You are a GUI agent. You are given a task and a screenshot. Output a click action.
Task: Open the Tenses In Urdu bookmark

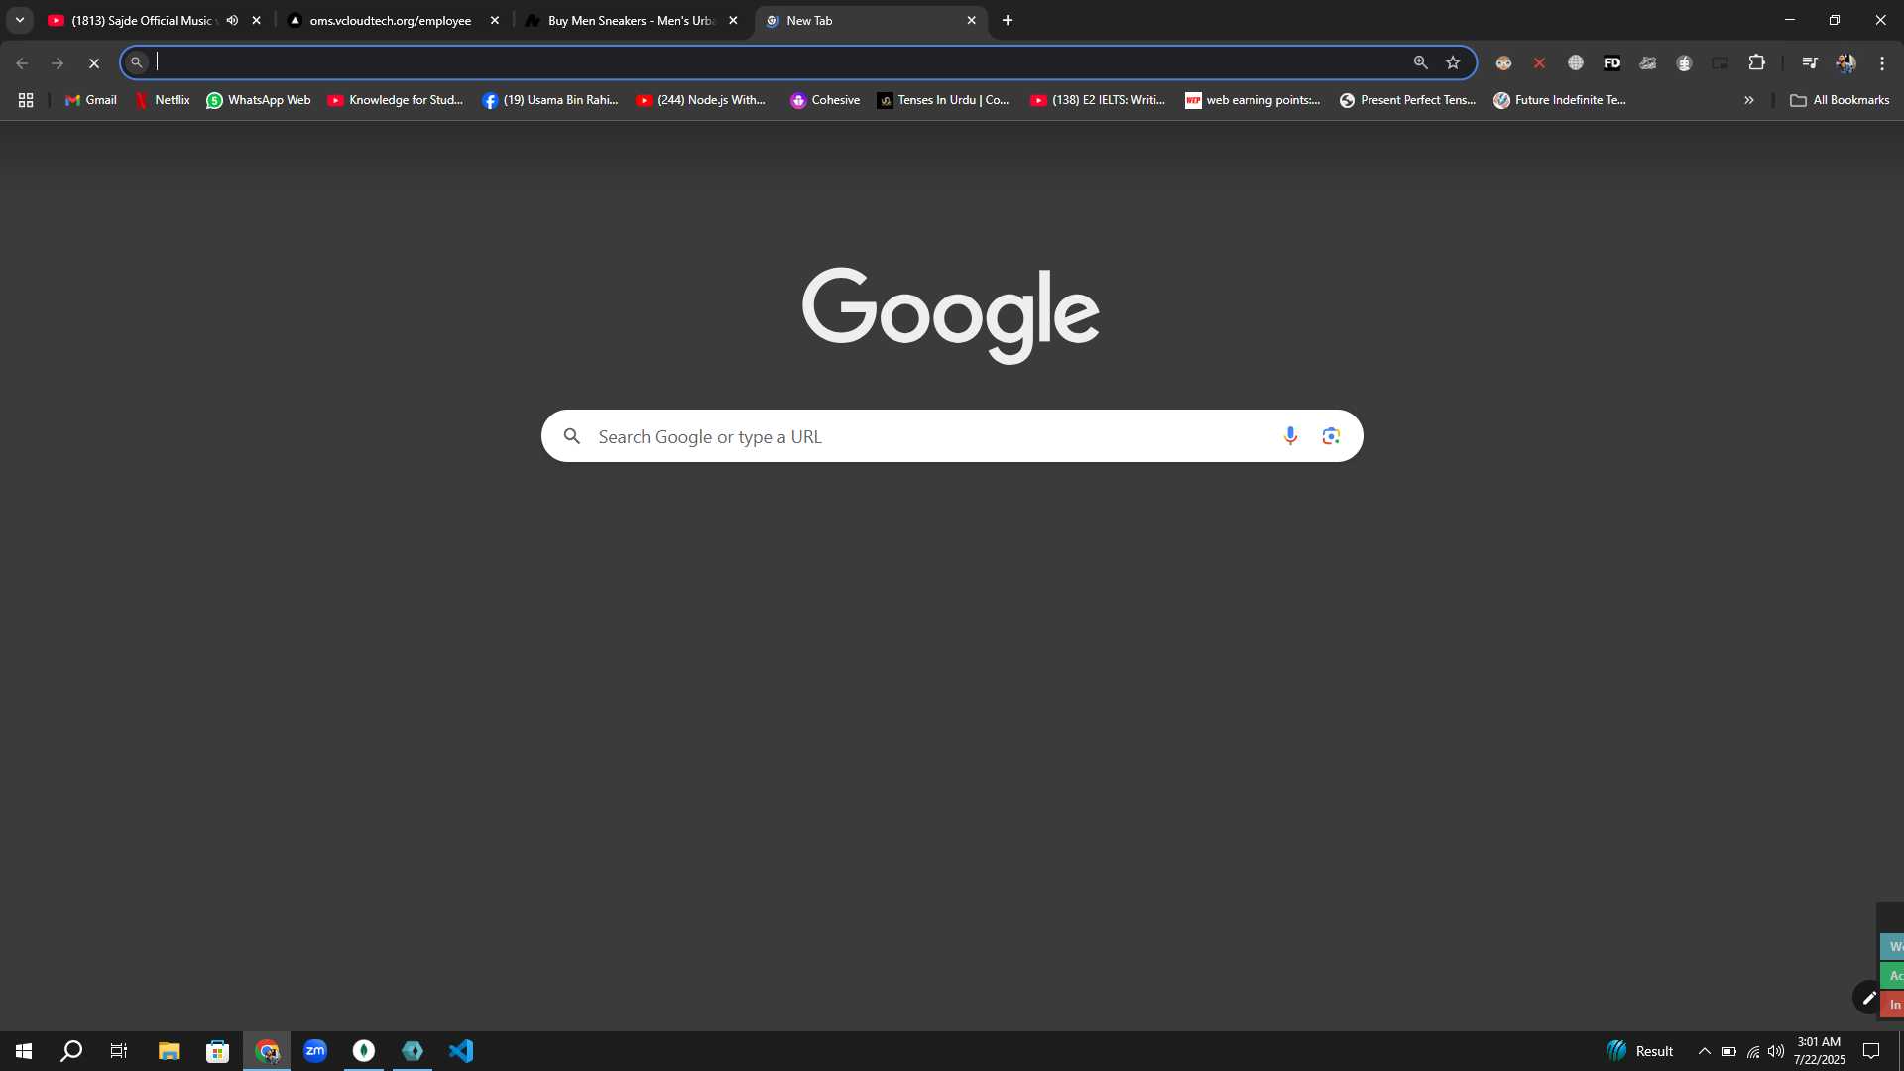point(943,100)
